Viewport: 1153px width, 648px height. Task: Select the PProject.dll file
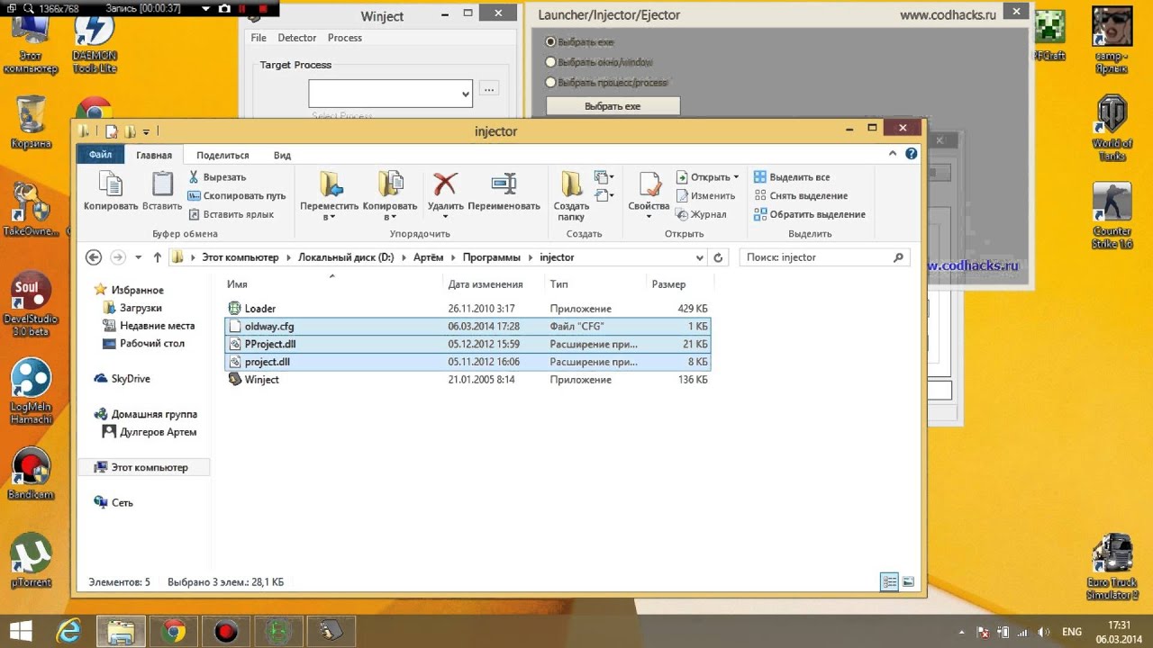click(x=468, y=344)
